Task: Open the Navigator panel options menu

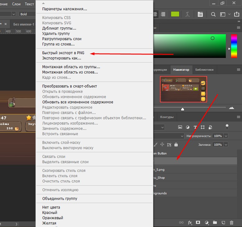Action: click(239, 69)
